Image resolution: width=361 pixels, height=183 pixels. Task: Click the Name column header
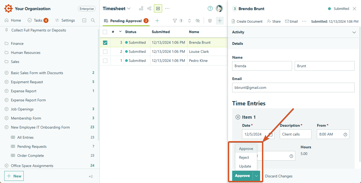coord(194,32)
